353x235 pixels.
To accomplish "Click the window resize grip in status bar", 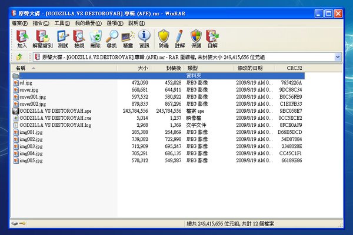I will (341, 224).
